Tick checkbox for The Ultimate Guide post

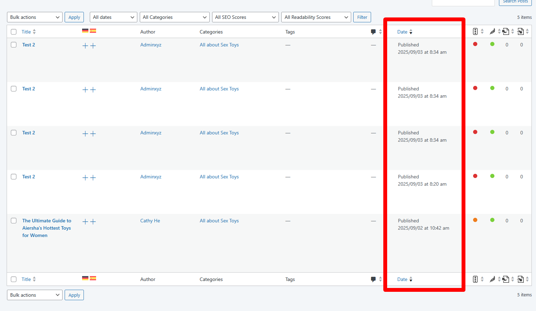tap(14, 221)
